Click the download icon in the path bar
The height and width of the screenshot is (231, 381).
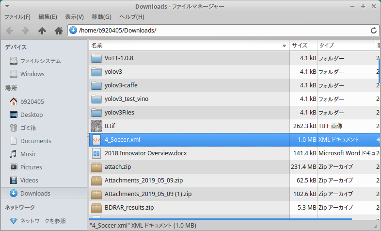(73, 31)
